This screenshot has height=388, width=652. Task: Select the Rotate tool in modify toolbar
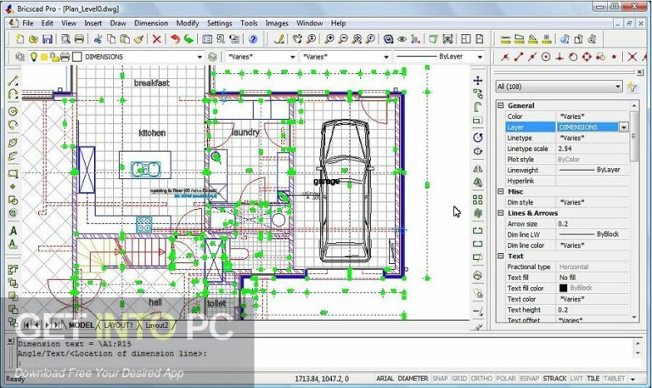pos(478,138)
